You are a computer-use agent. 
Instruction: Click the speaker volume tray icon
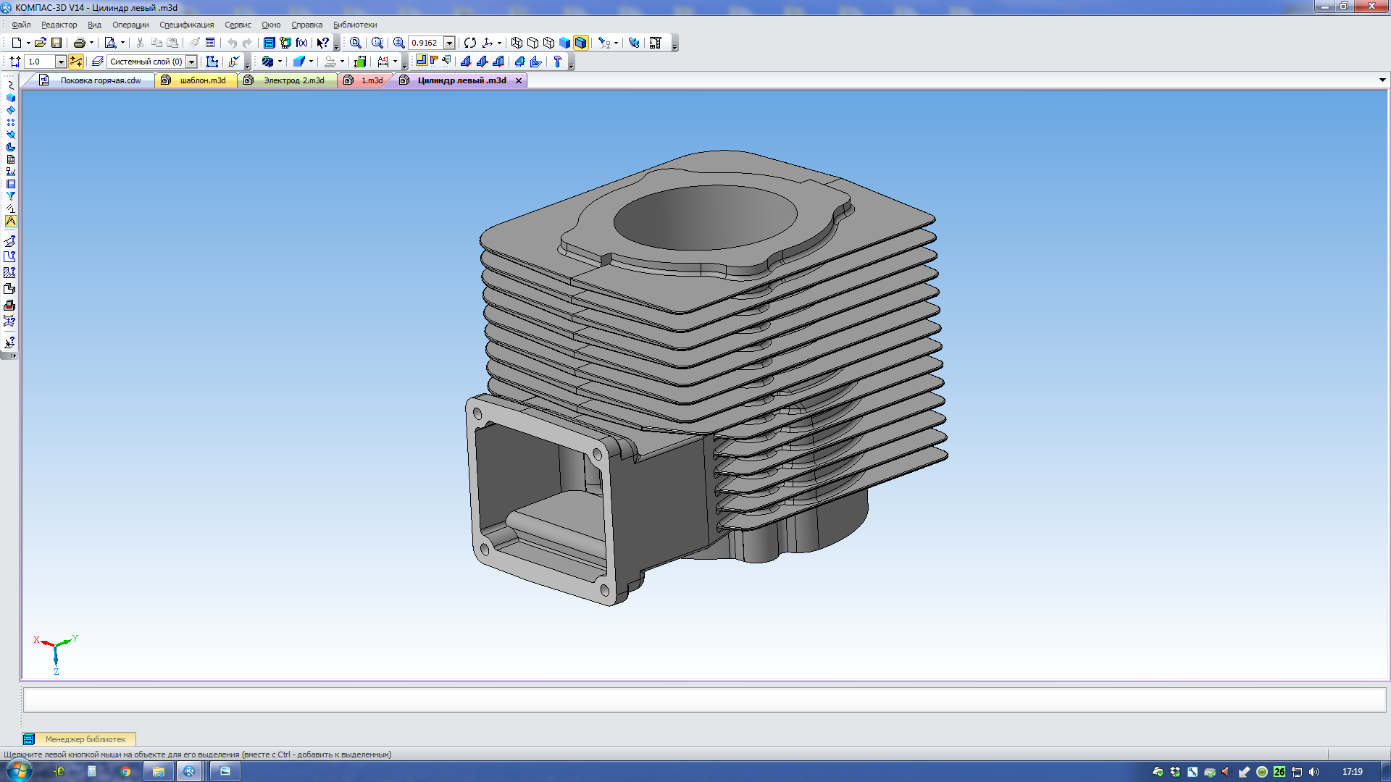1314,772
